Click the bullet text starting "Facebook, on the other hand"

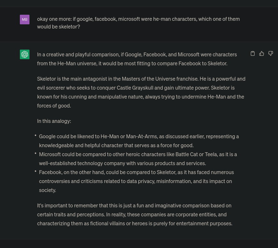coord(136,181)
